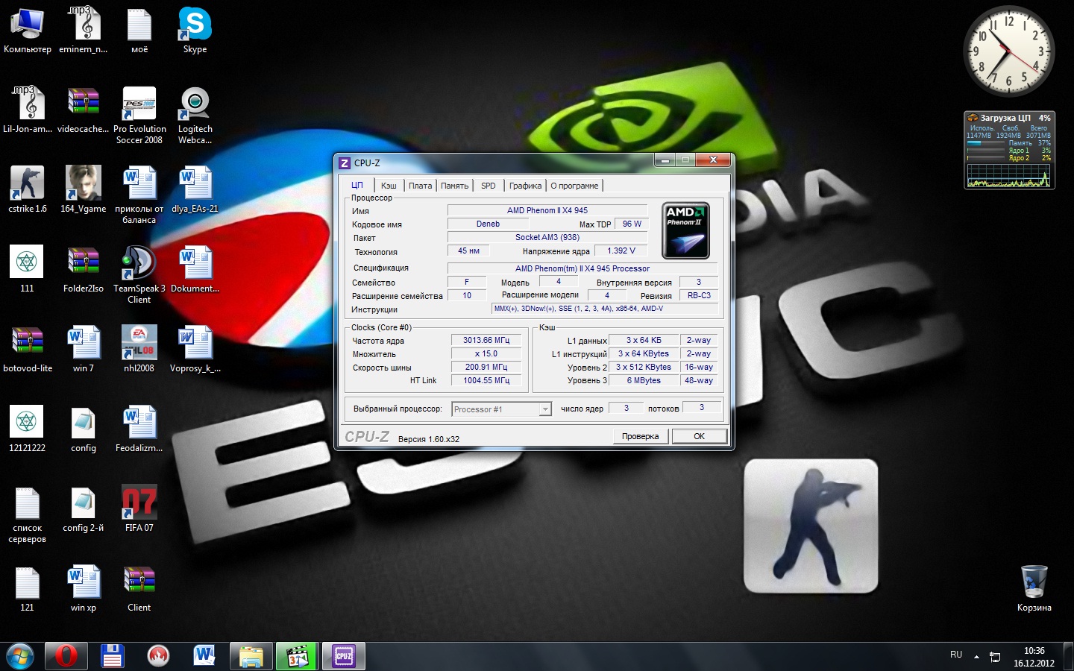1074x671 pixels.
Task: Click OK in the CPU-Z window
Action: [x=699, y=436]
